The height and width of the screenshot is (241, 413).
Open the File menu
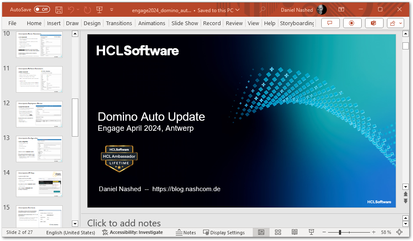(x=12, y=23)
